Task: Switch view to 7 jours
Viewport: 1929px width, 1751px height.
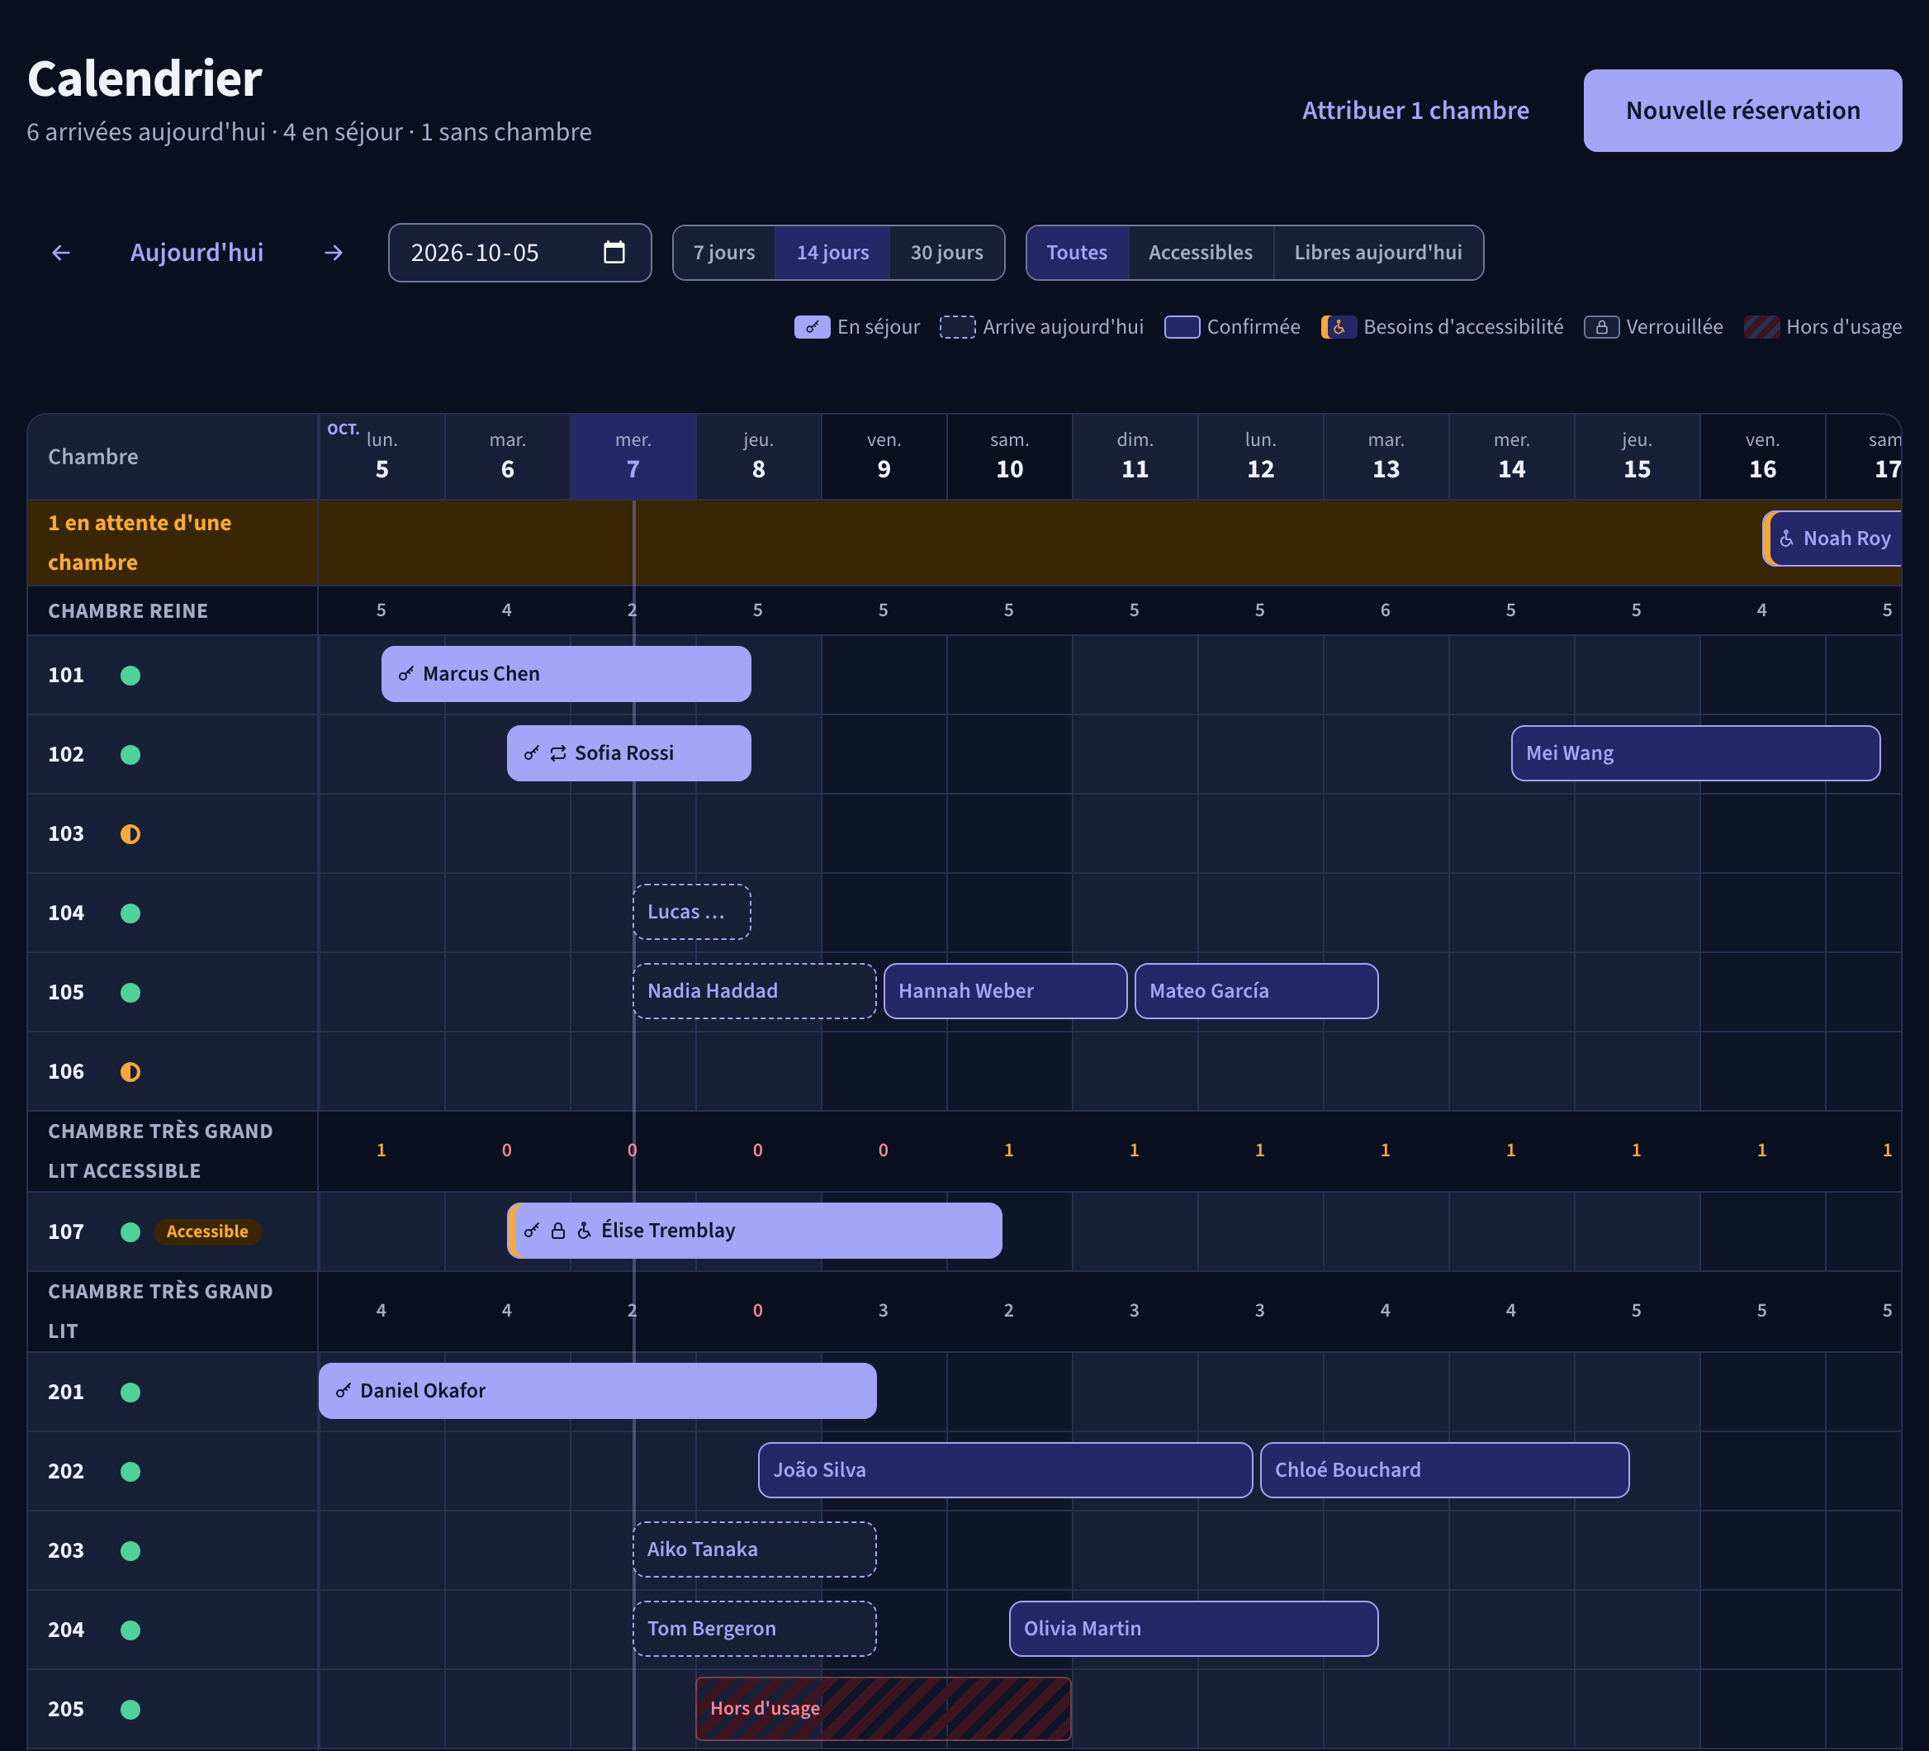Action: [724, 253]
